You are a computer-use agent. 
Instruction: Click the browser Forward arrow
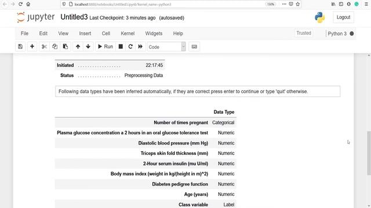(x=13, y=4)
